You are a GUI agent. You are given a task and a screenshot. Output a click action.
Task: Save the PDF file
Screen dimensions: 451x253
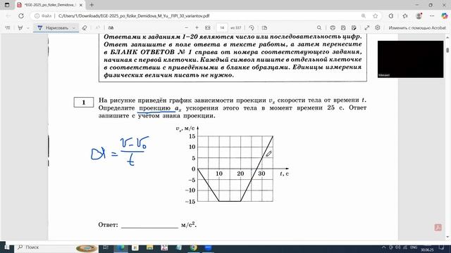coord(343,28)
